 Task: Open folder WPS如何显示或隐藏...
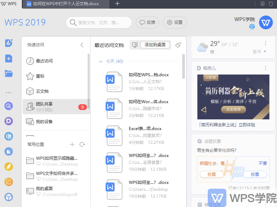[x=55, y=161]
